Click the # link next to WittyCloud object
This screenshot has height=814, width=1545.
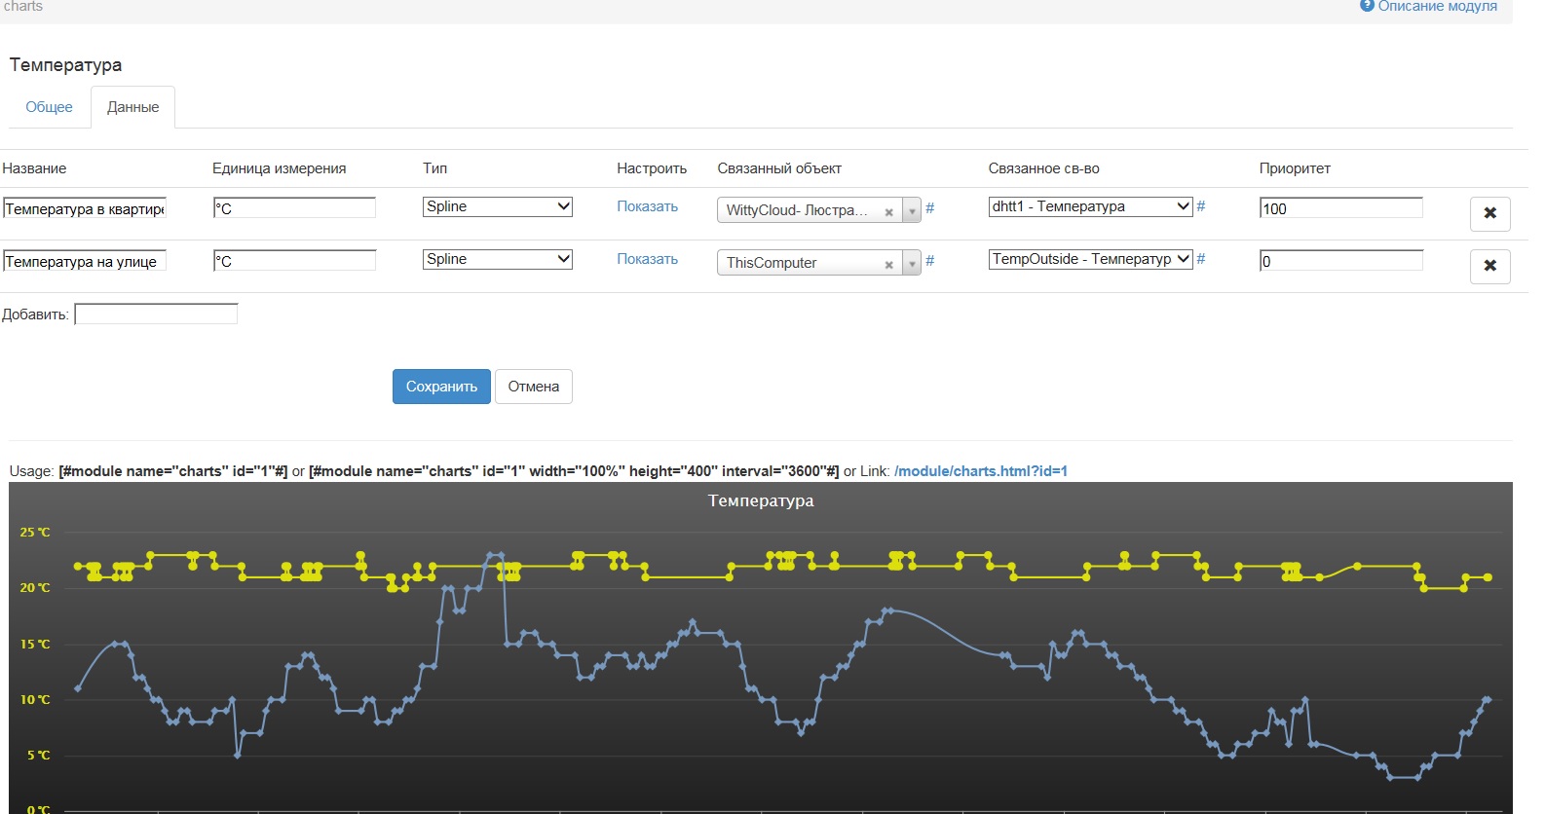(x=929, y=208)
